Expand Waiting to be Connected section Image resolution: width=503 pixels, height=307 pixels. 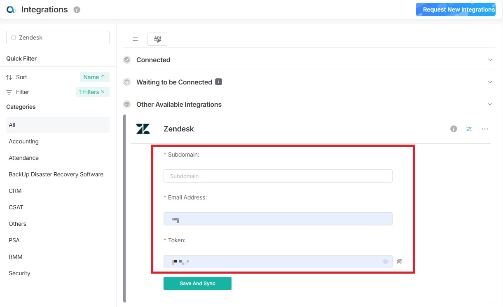pyautogui.click(x=490, y=82)
